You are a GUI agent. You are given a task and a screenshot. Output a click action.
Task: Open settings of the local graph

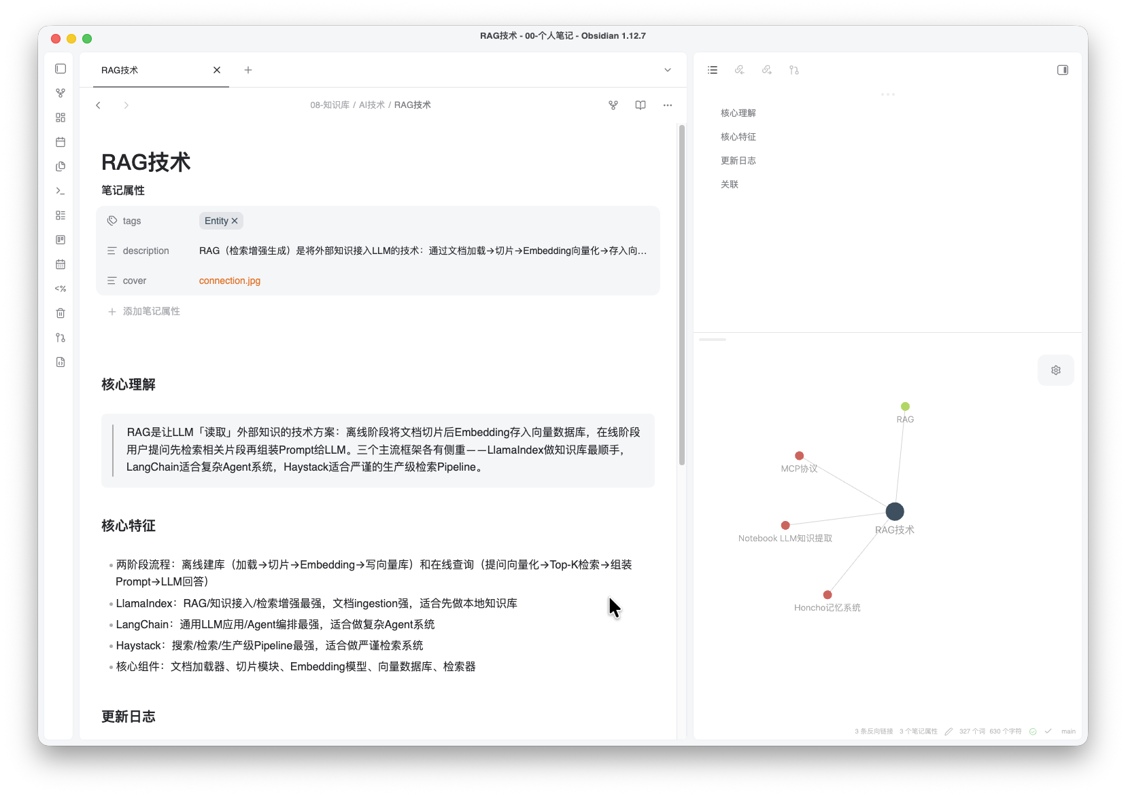click(x=1056, y=370)
